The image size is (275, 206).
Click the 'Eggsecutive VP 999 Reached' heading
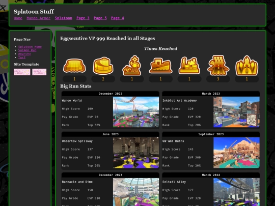[107, 38]
